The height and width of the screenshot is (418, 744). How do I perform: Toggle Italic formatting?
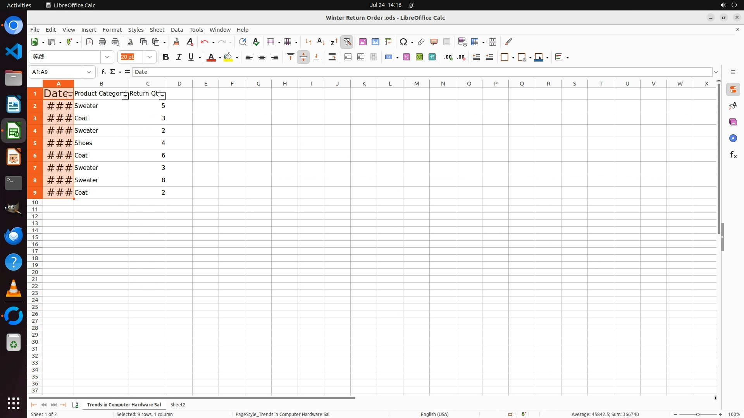pyautogui.click(x=179, y=57)
